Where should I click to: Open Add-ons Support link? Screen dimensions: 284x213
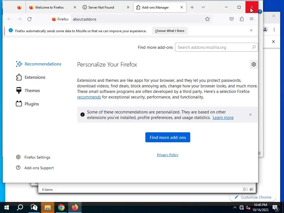pyautogui.click(x=35, y=168)
